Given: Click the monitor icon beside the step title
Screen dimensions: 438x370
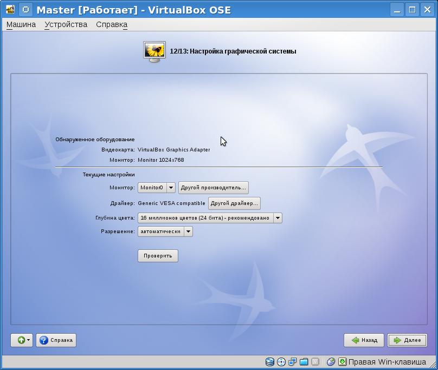Looking at the screenshot, I should (154, 51).
